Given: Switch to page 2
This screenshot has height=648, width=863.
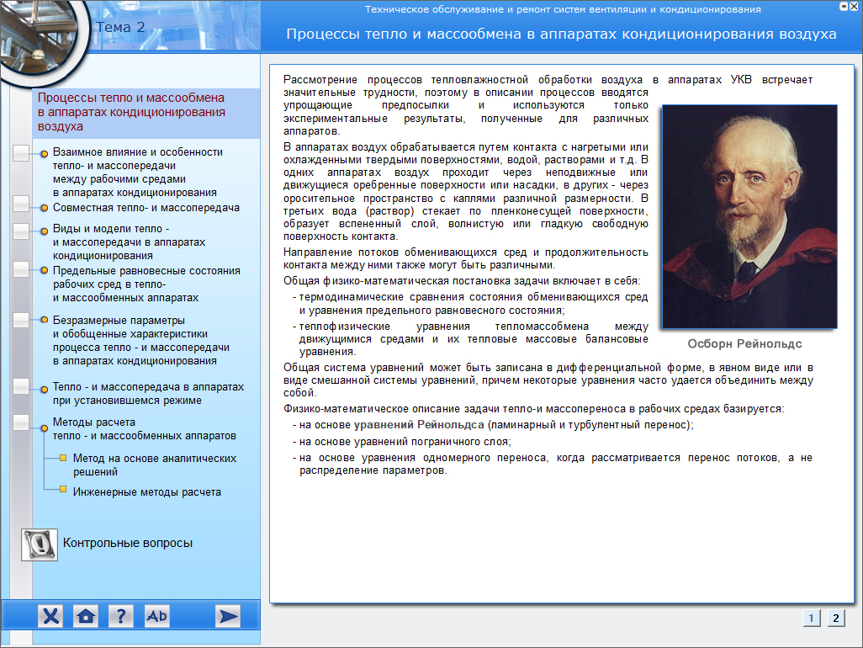Looking at the screenshot, I should (x=834, y=618).
